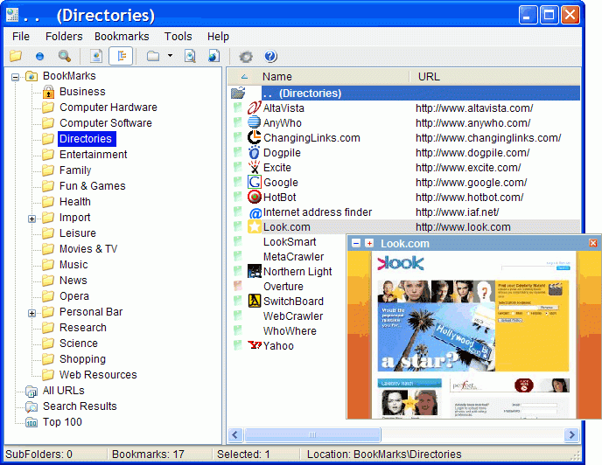
Task: Open the Folders menu
Action: [x=64, y=37]
